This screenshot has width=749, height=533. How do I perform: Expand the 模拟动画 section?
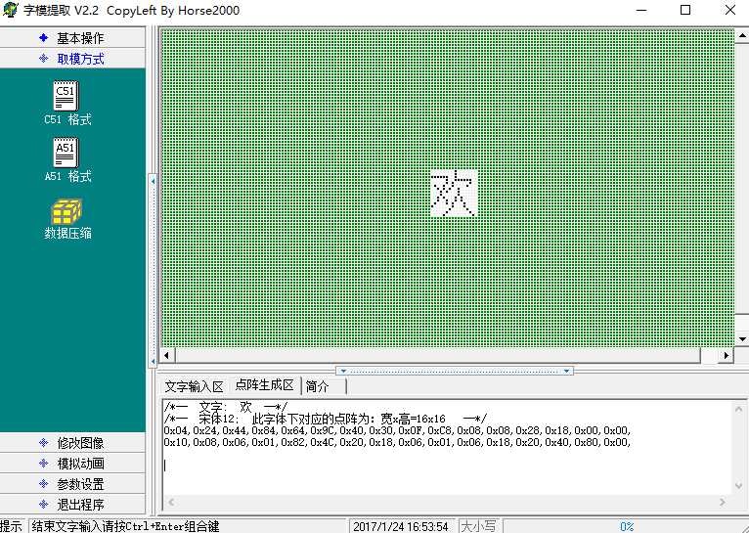tap(72, 464)
